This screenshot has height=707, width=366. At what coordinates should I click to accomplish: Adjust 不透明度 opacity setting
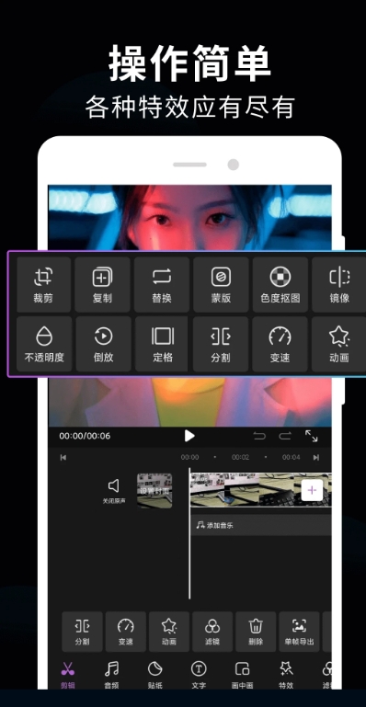pos(44,344)
